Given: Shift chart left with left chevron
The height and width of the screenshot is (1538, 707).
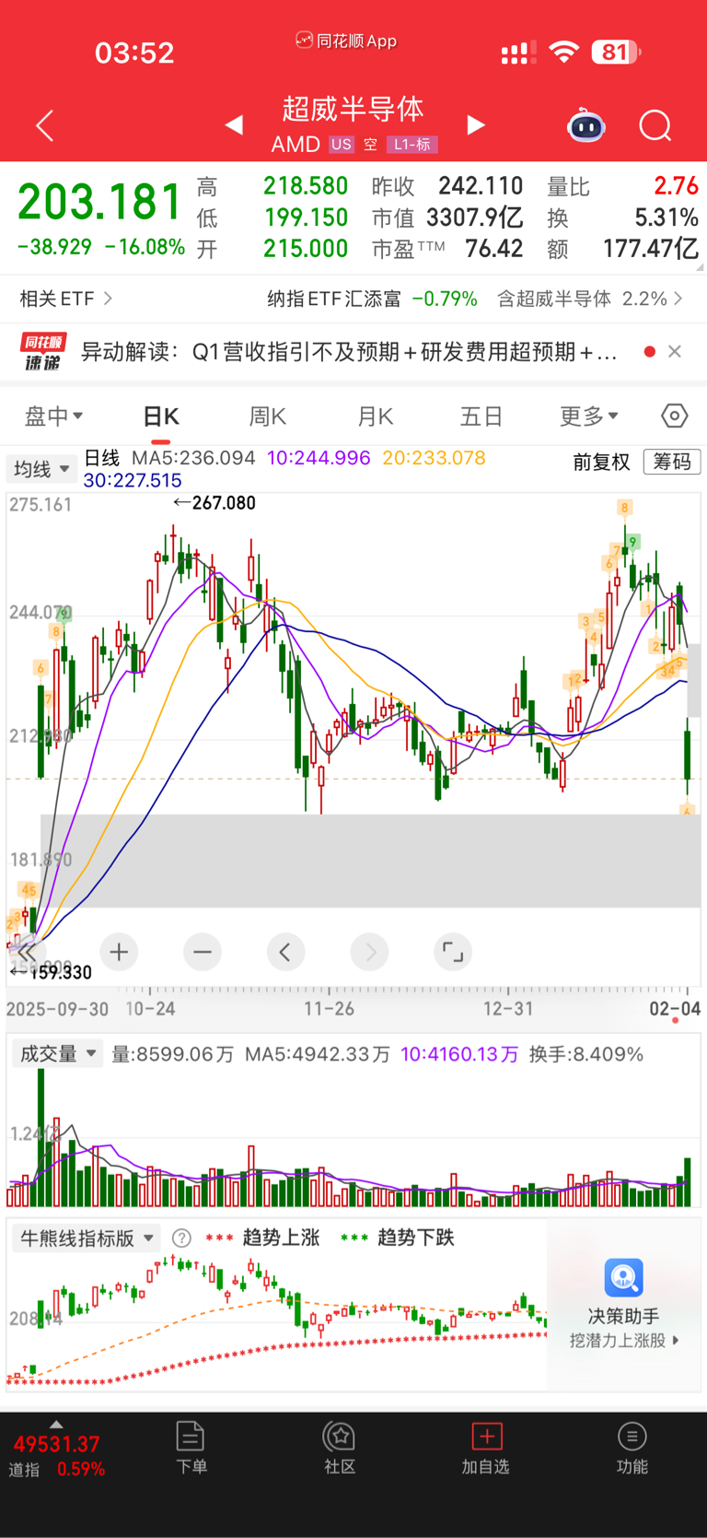Looking at the screenshot, I should (x=285, y=952).
